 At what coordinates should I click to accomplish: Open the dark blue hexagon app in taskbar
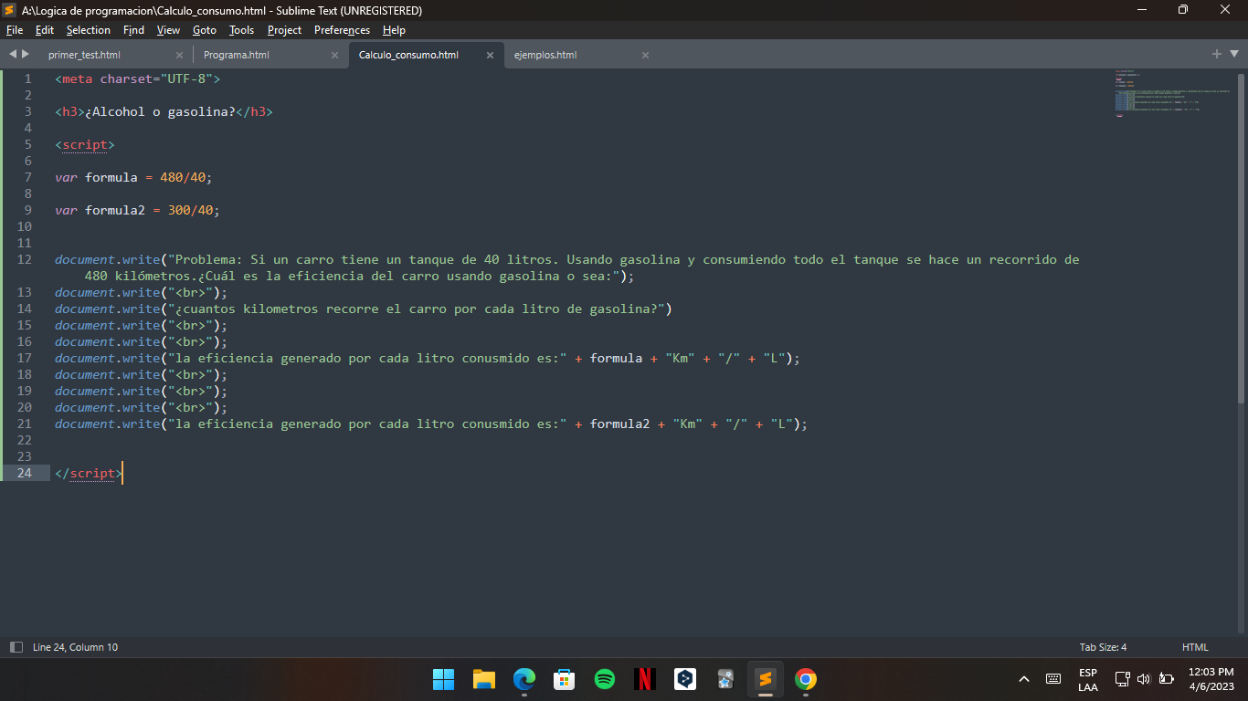[x=684, y=679]
